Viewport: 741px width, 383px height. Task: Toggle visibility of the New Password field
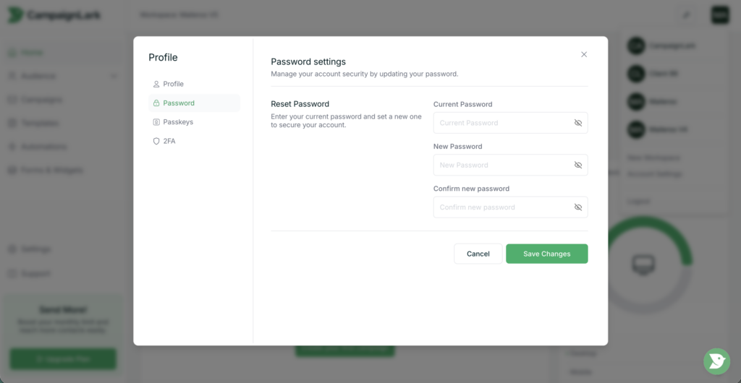tap(578, 165)
